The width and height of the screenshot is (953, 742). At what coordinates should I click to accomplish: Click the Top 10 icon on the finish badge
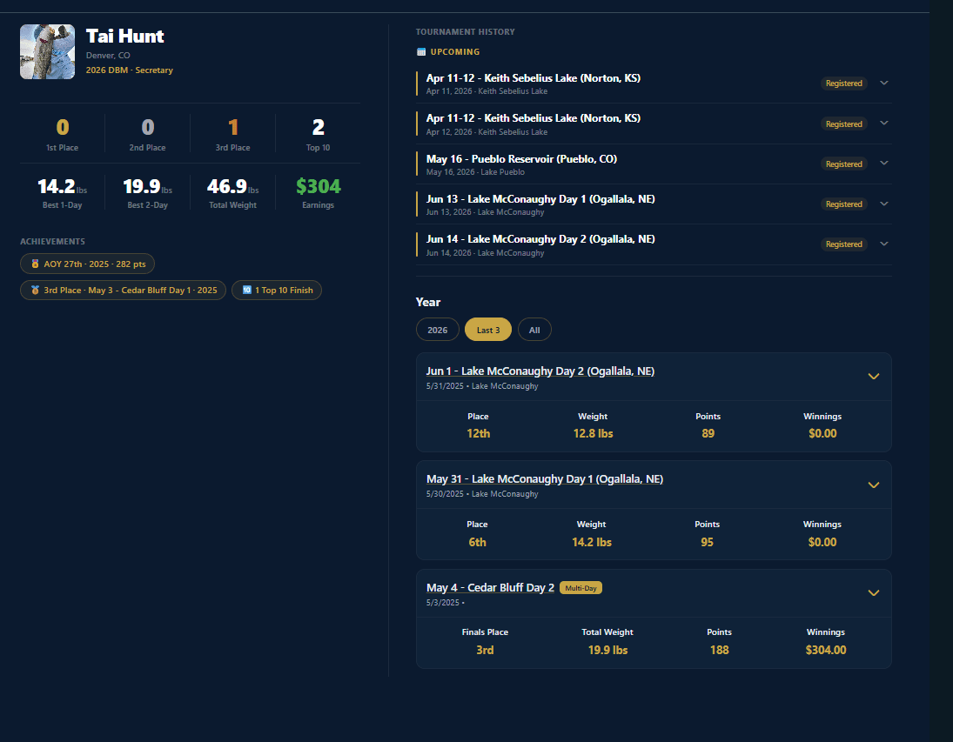pos(245,290)
